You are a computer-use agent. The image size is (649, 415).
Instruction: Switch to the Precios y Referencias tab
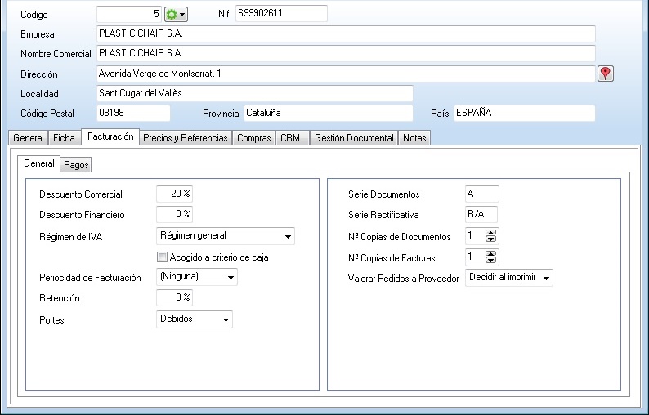point(185,138)
